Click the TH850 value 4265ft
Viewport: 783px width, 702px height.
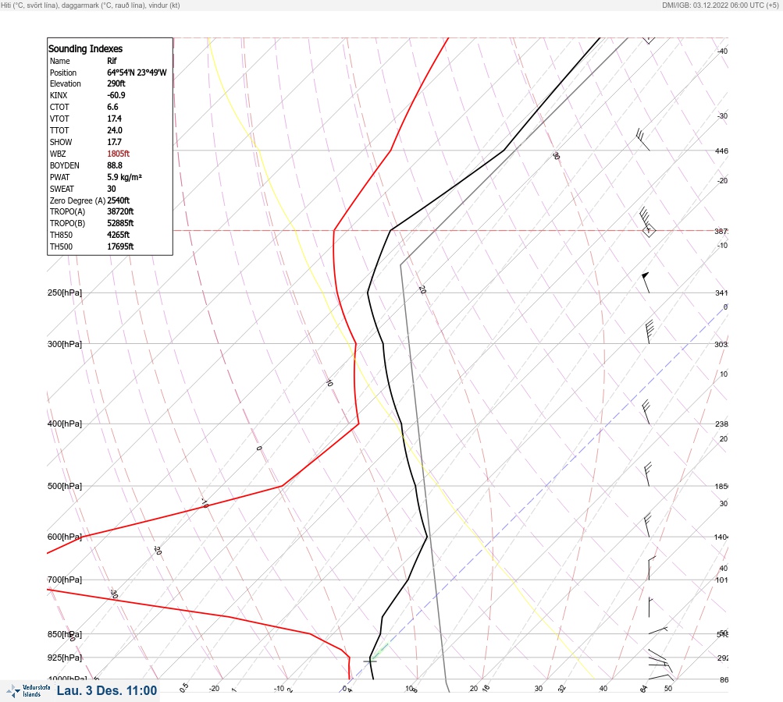[119, 235]
